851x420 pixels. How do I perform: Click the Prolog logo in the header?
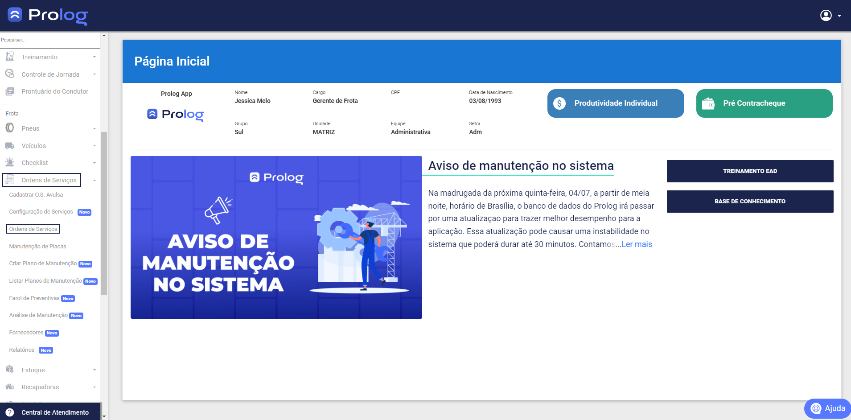(48, 15)
